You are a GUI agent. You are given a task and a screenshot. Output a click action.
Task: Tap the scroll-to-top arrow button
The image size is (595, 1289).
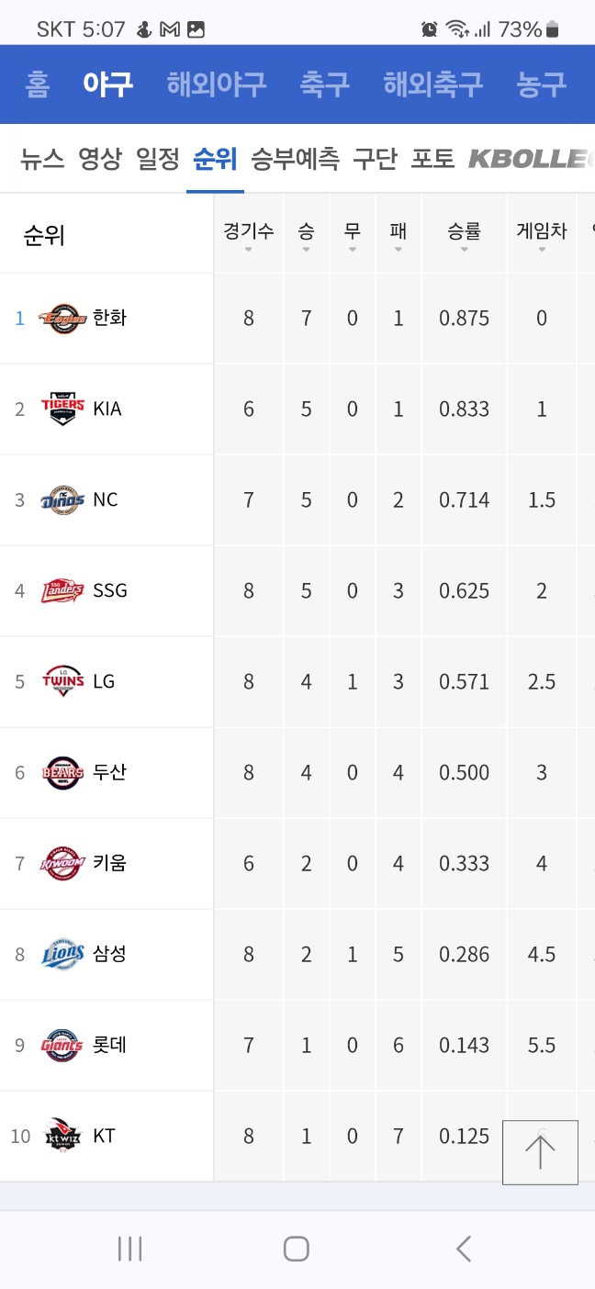click(x=540, y=1152)
